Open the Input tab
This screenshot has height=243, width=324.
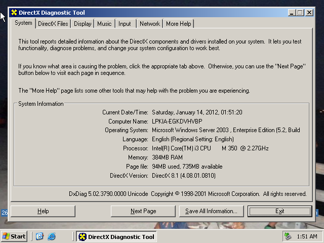point(125,24)
